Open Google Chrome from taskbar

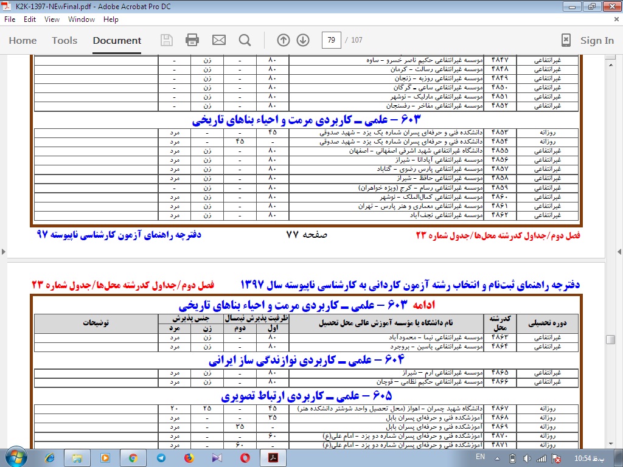[133, 458]
